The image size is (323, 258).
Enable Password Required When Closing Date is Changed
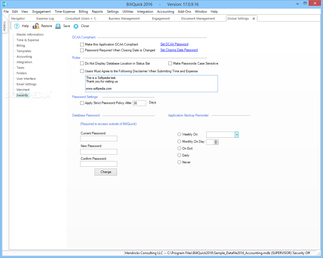coord(82,50)
